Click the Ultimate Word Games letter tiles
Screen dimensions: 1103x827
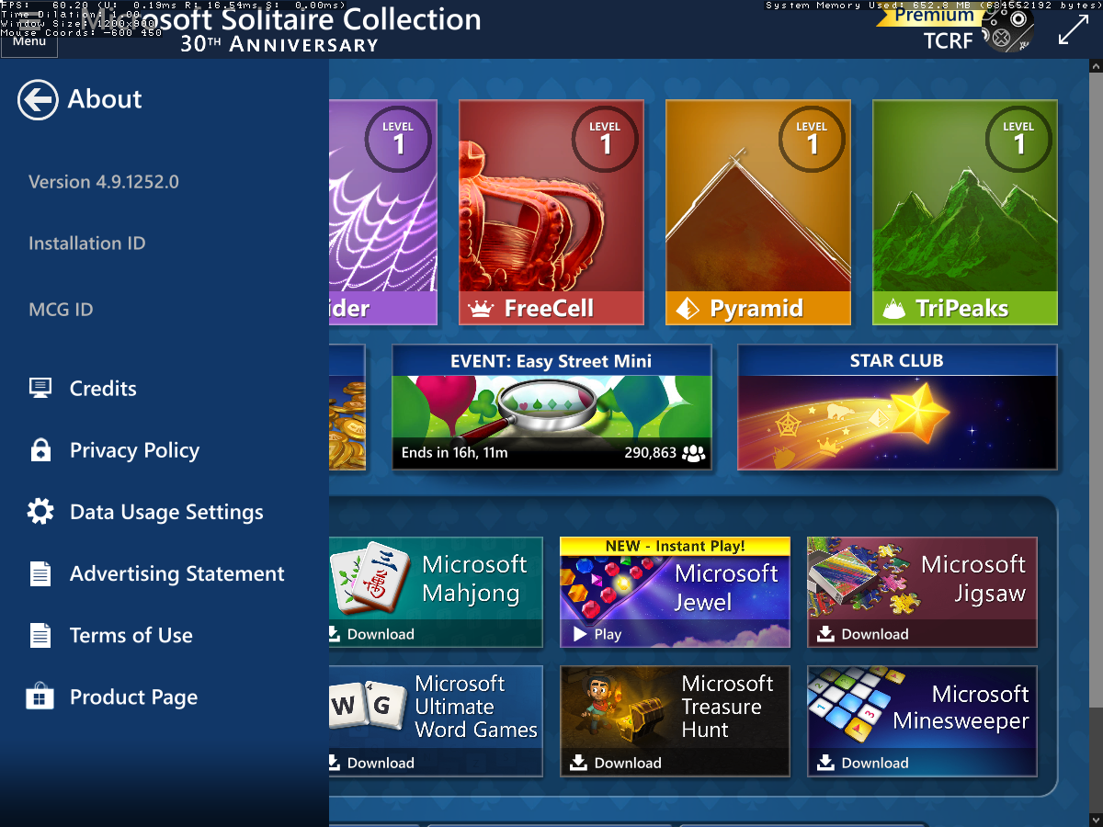[x=368, y=706]
